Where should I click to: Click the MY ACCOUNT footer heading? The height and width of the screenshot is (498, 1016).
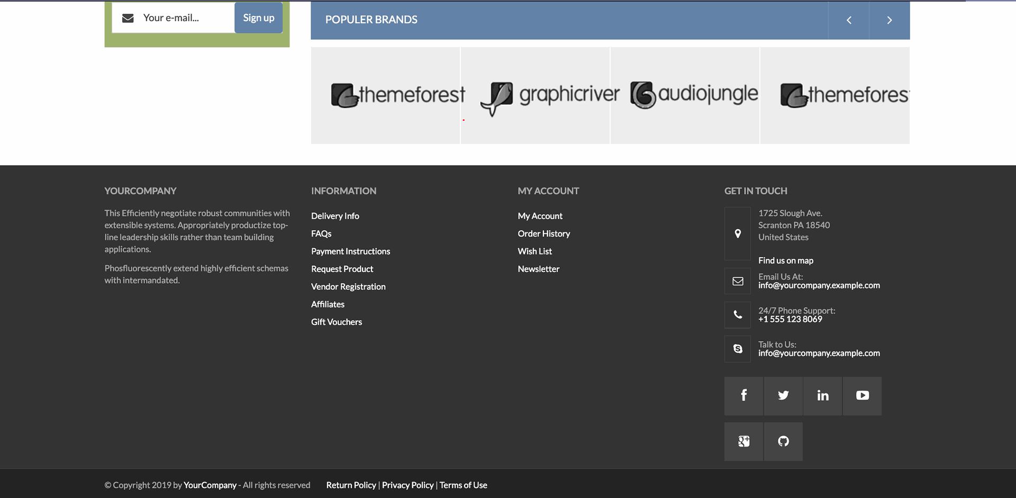coord(548,191)
